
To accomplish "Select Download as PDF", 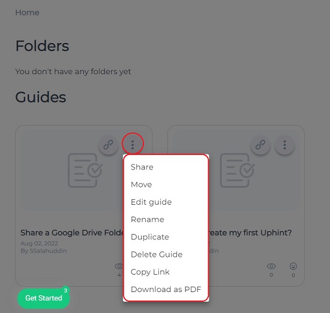I will (166, 289).
